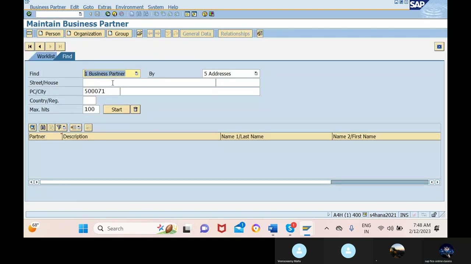471x264 pixels.
Task: Click the Details magnifier icon in result toolbar
Action: tap(32, 127)
